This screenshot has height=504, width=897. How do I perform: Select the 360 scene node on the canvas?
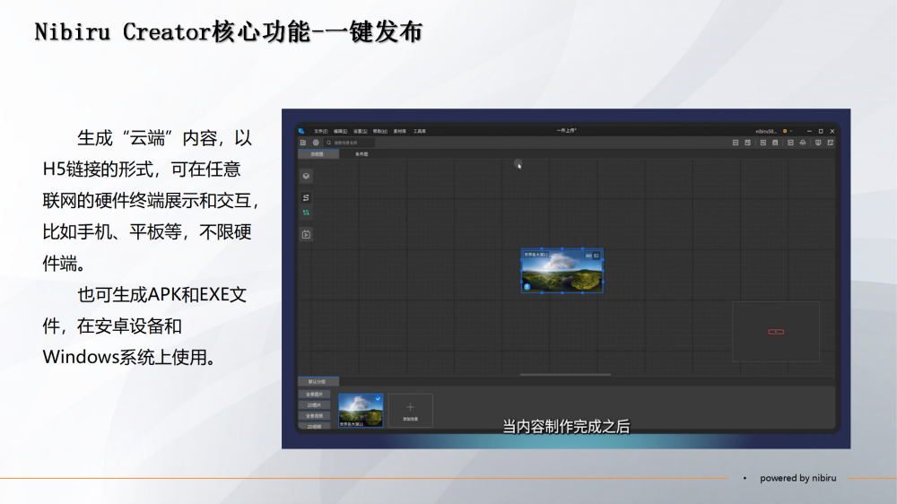pos(562,271)
